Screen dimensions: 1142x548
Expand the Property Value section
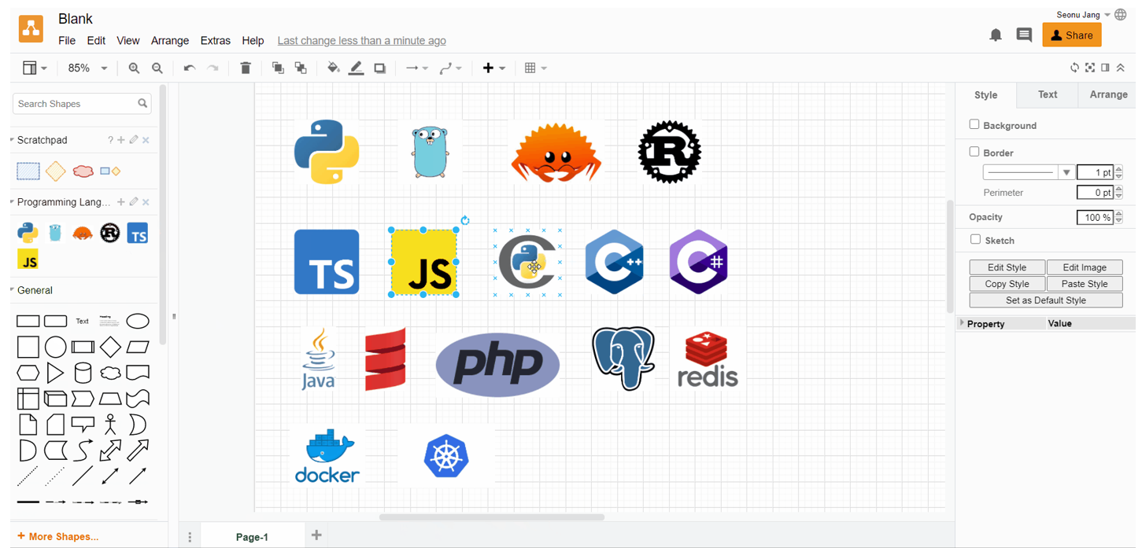coord(962,323)
